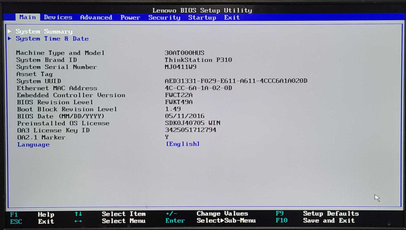Select the Security tab
406x230 pixels.
click(x=164, y=18)
